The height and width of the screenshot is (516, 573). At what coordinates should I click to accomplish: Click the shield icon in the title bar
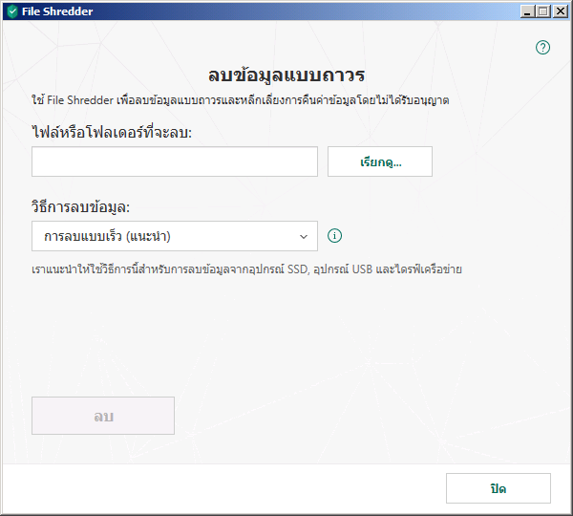coord(12,11)
